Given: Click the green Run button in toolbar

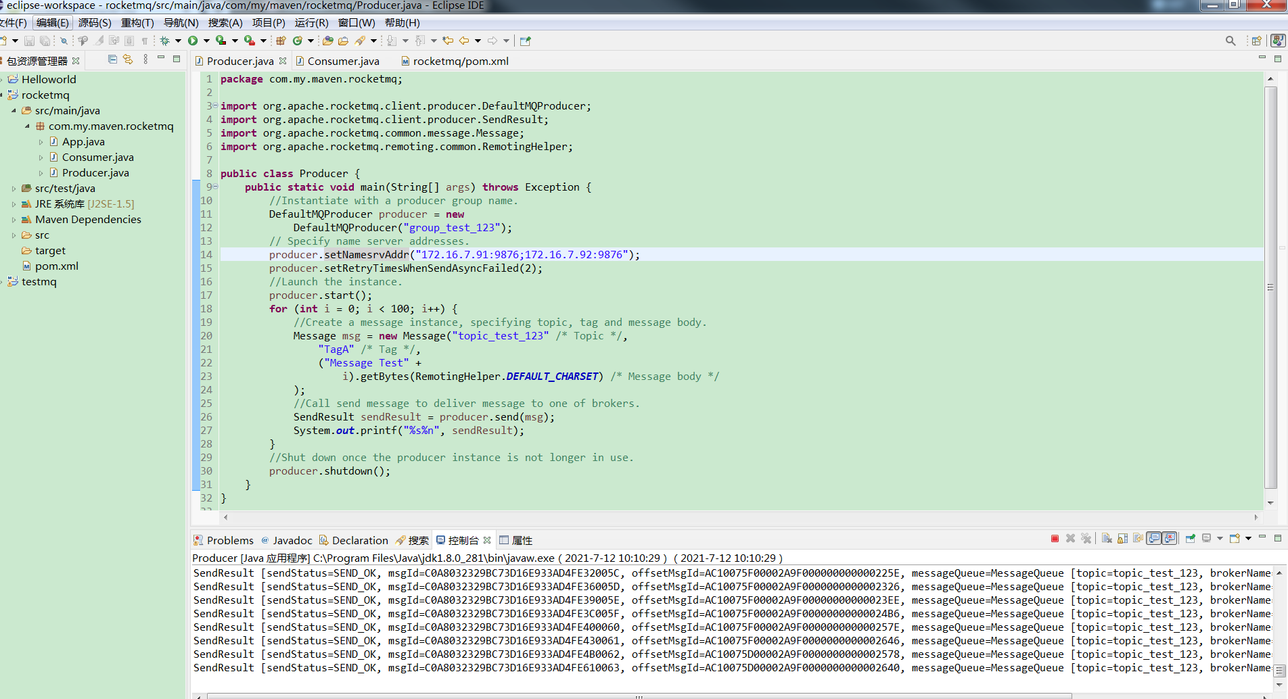Looking at the screenshot, I should pyautogui.click(x=193, y=41).
